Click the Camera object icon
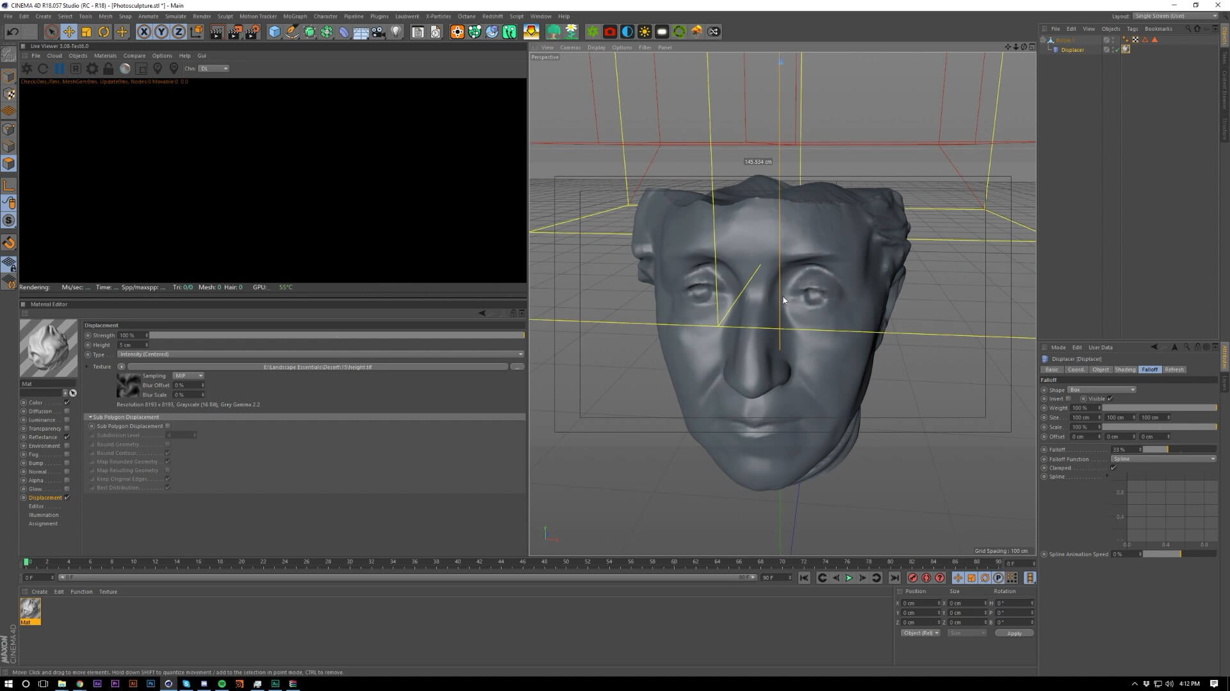The height and width of the screenshot is (691, 1230). pyautogui.click(x=379, y=31)
